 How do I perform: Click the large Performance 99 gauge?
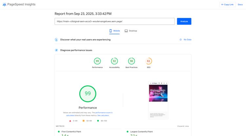tap(88, 94)
